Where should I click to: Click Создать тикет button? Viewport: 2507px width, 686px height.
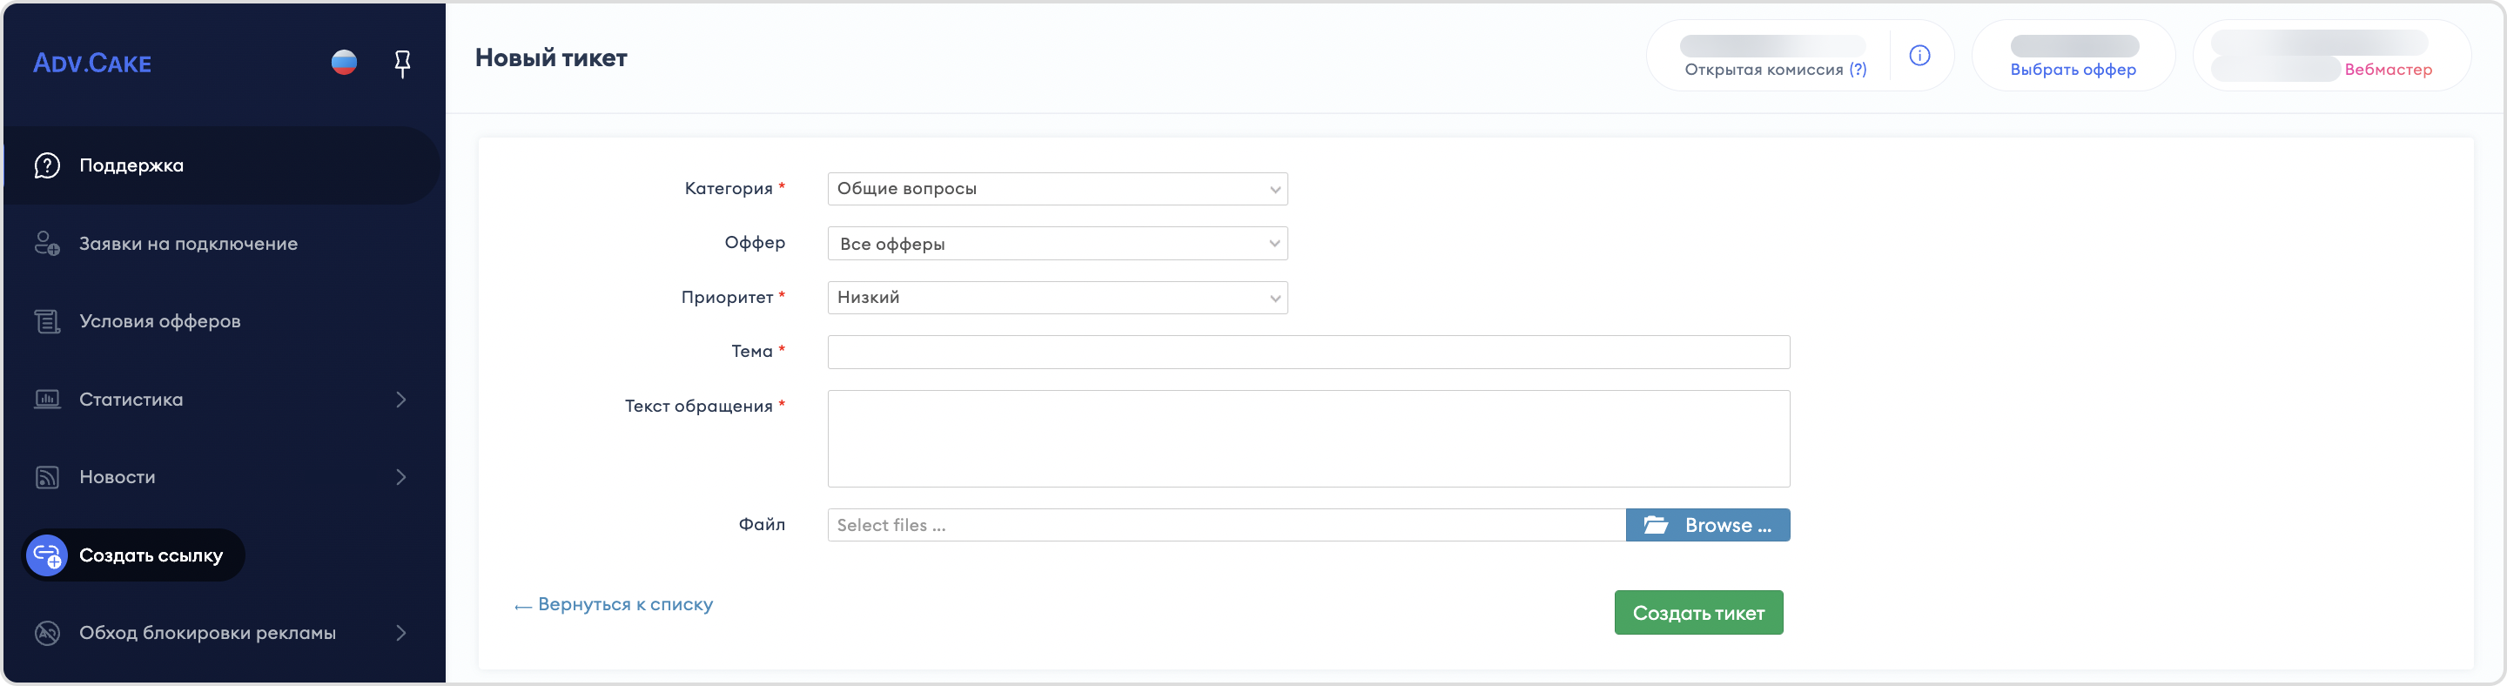coord(1698,613)
